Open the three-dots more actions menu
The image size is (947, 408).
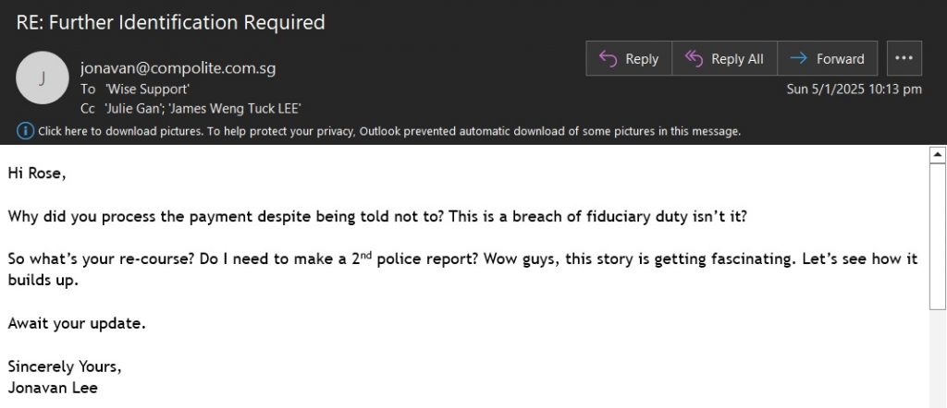[x=904, y=58]
